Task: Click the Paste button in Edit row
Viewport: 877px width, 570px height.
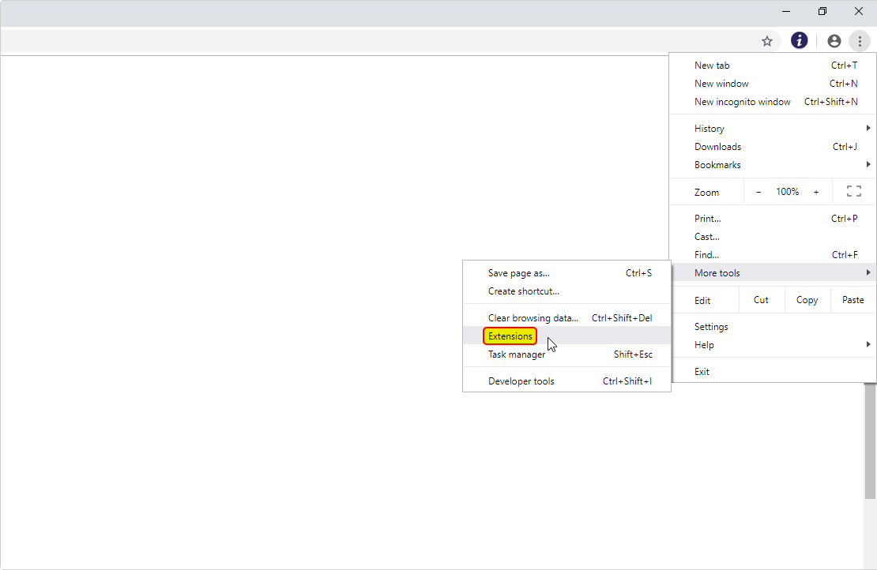Action: click(853, 300)
